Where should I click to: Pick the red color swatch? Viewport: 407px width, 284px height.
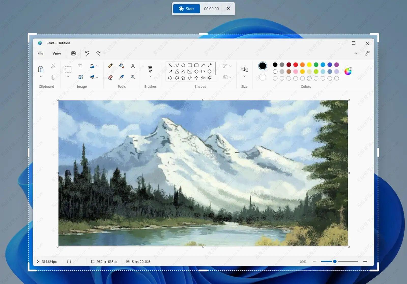coord(295,65)
